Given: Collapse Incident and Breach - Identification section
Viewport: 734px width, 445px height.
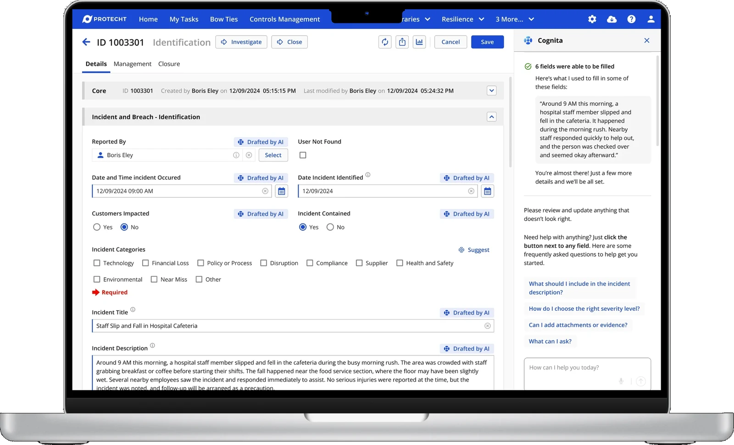Looking at the screenshot, I should [x=492, y=117].
